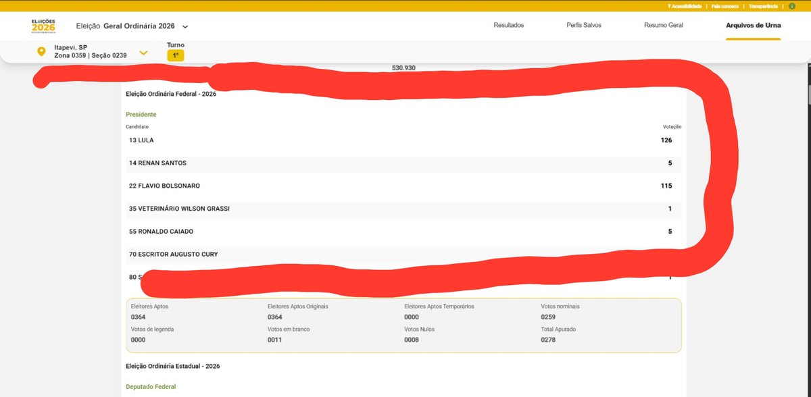Click Eleição Ordinária Federal - 2026 heading
Viewport: 811px width, 397px height.
[171, 94]
